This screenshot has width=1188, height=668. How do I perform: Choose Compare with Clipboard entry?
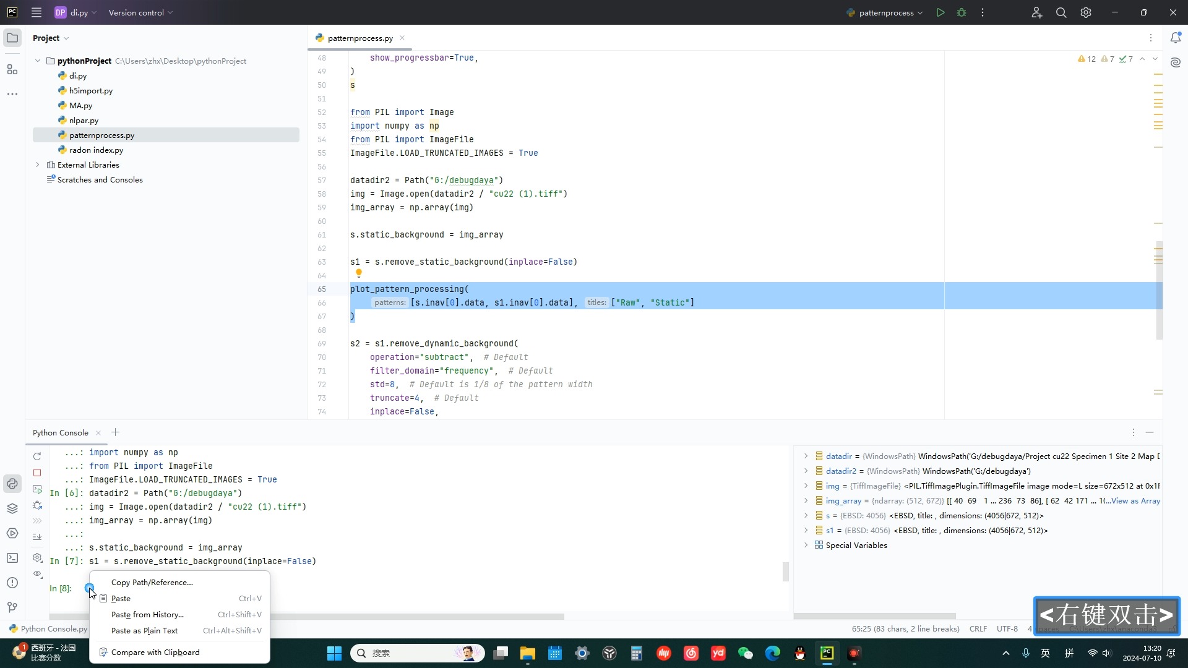(179, 652)
